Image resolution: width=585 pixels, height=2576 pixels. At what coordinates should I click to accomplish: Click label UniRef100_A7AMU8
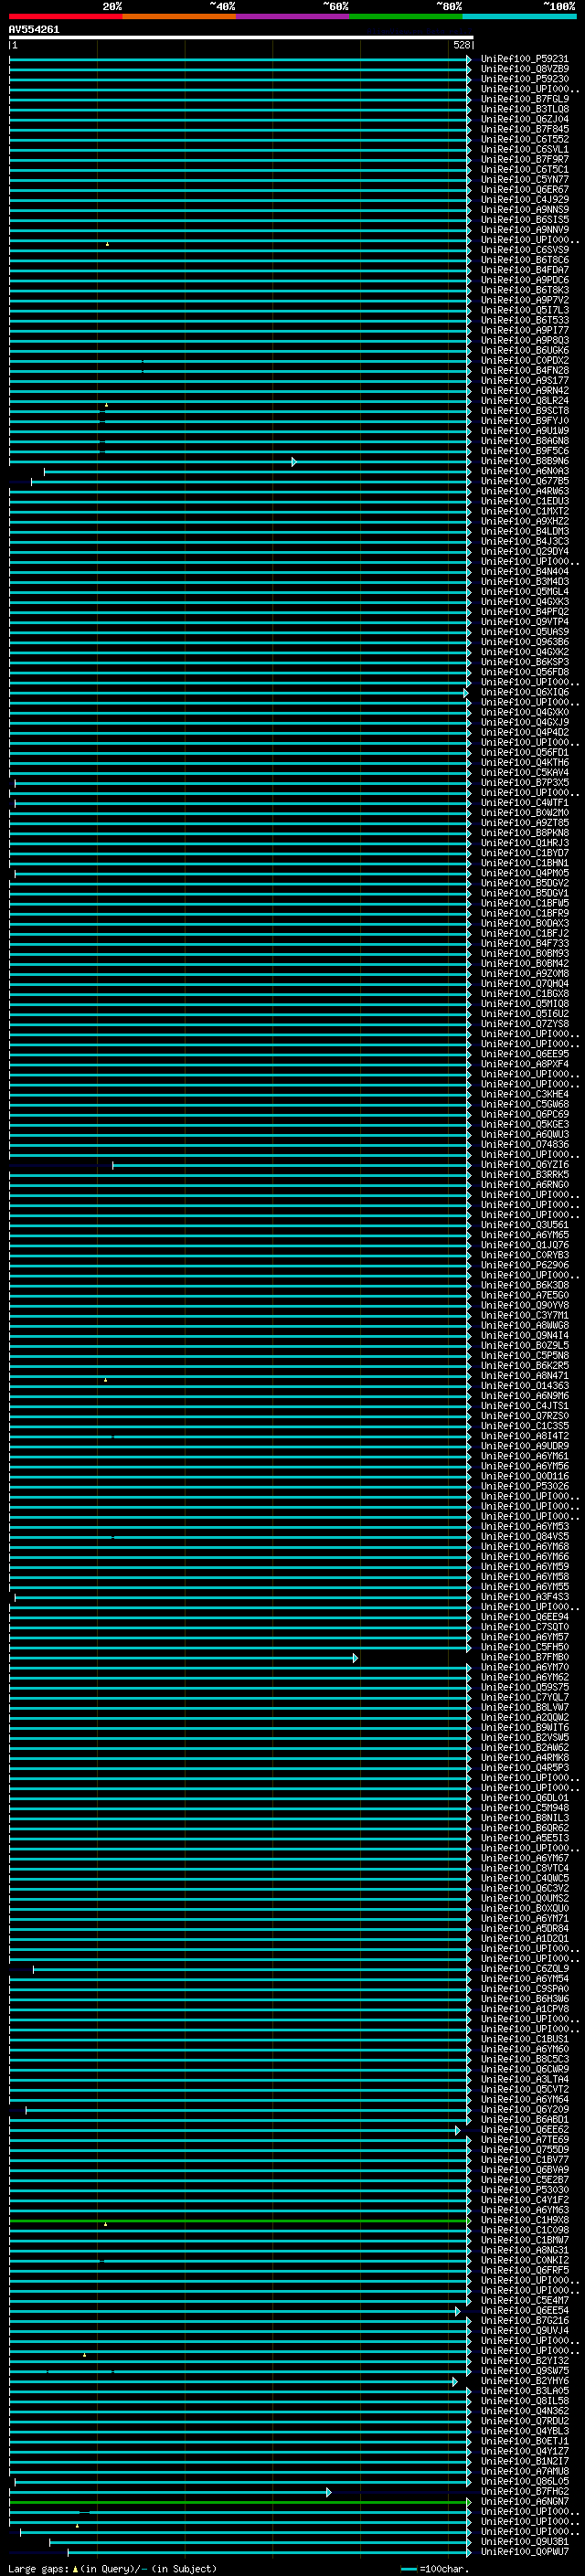pos(524,2471)
